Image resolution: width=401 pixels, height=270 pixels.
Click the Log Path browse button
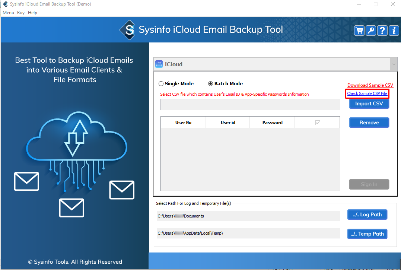point(367,215)
